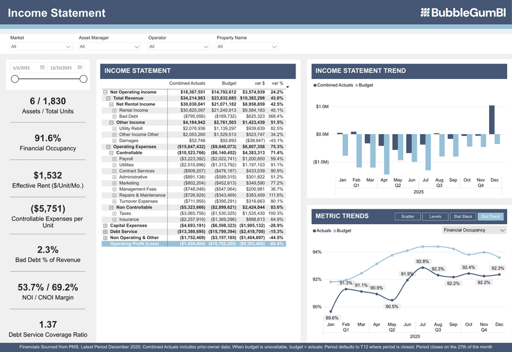The width and height of the screenshot is (512, 352).
Task: Click the 1/1/2025 start date field
Action: coord(28,67)
